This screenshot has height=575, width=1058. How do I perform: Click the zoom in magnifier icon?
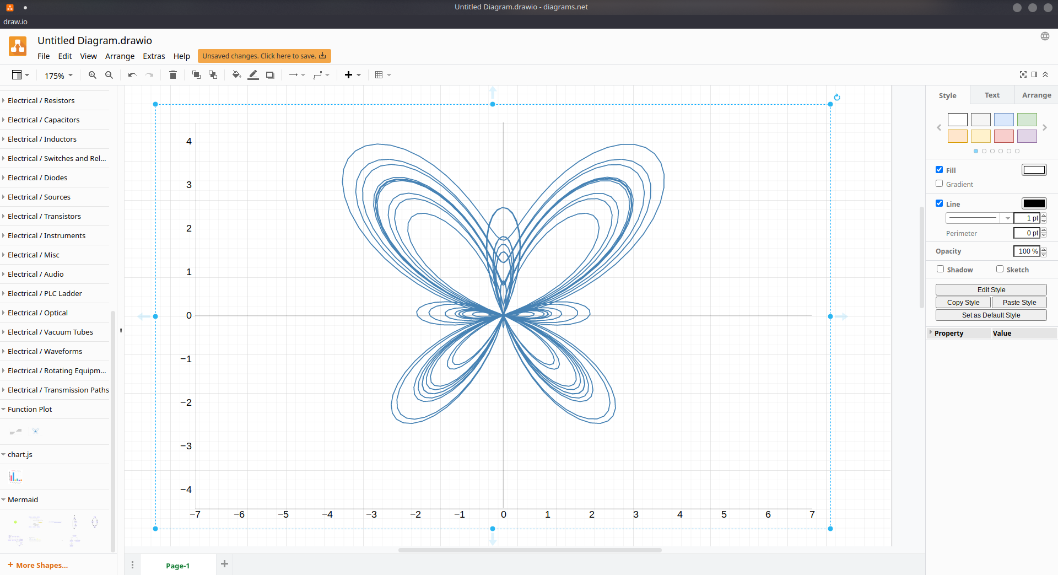[x=93, y=75]
